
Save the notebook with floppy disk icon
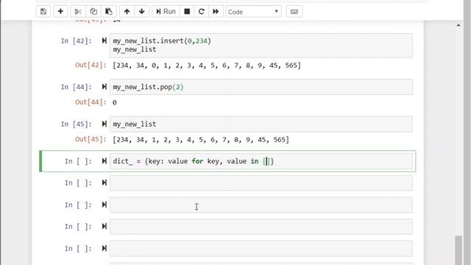point(43,12)
